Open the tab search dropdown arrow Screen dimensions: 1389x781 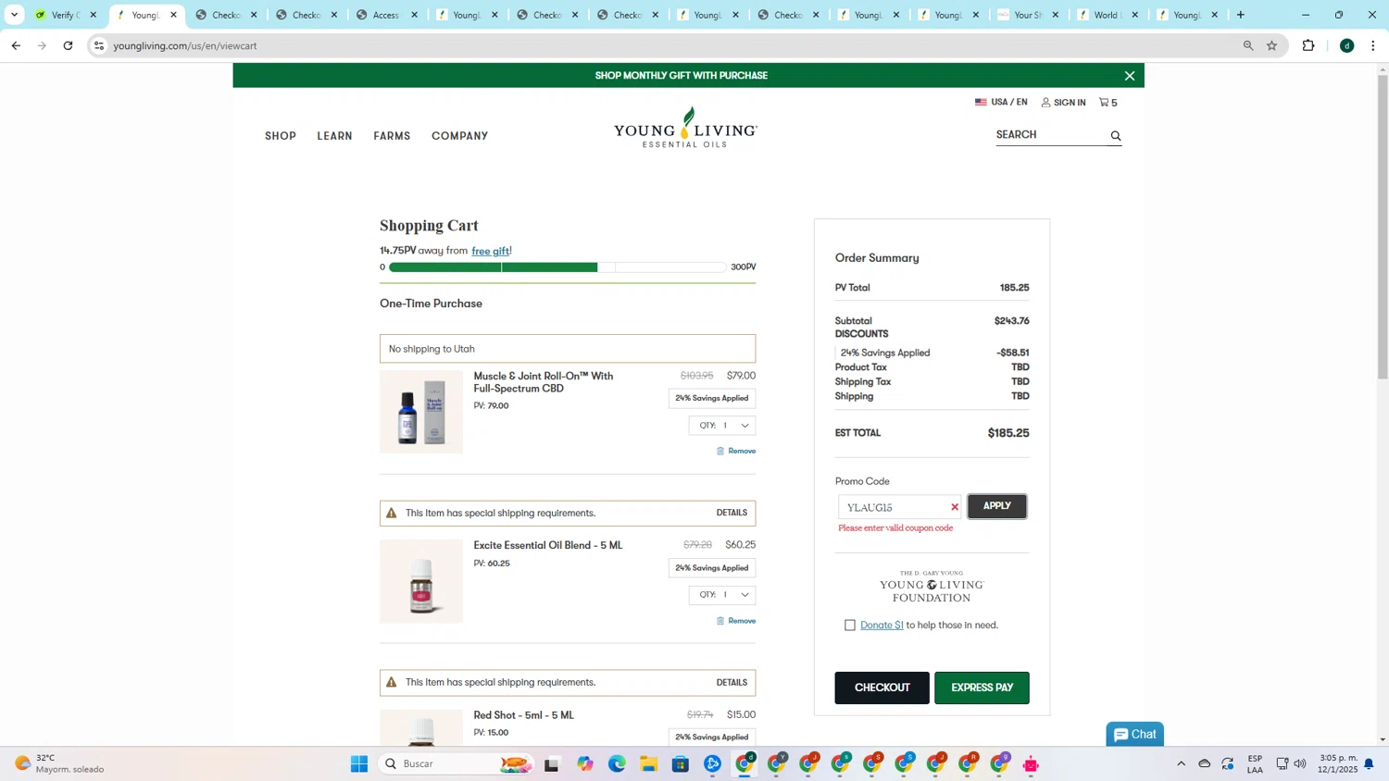coord(14,15)
